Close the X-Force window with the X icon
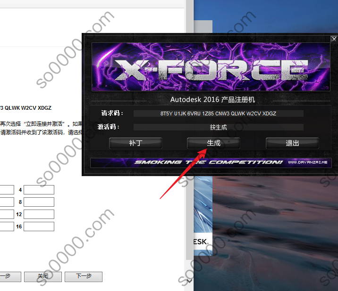Image resolution: width=338 pixels, height=291 pixels. click(x=334, y=39)
